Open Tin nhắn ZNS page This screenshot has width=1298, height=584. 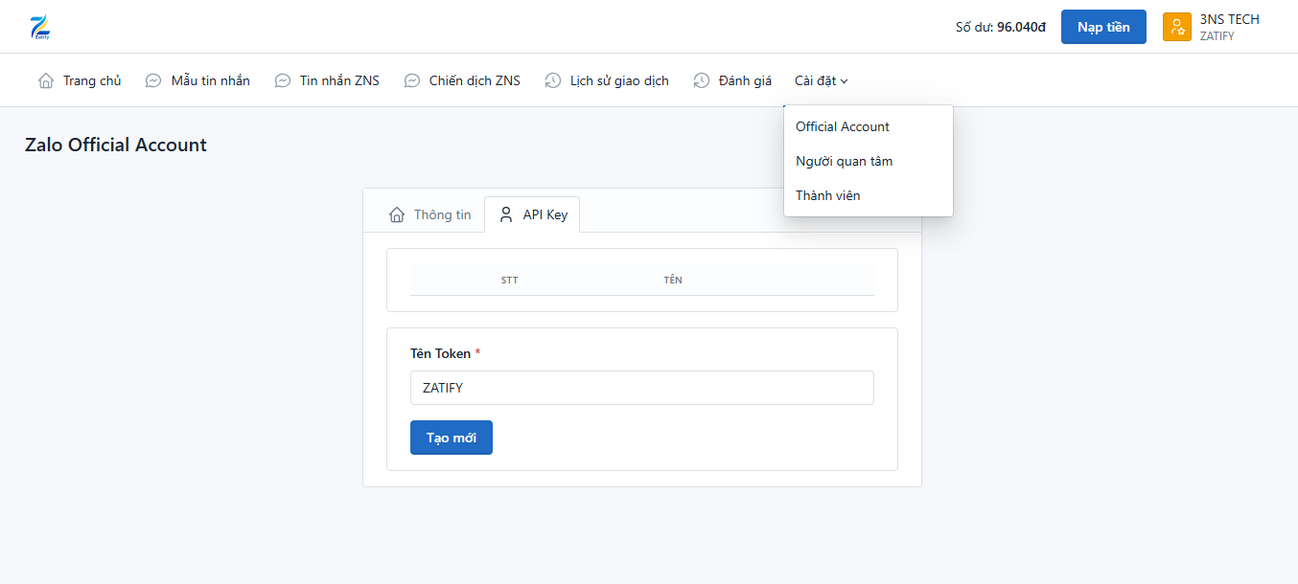pyautogui.click(x=327, y=80)
